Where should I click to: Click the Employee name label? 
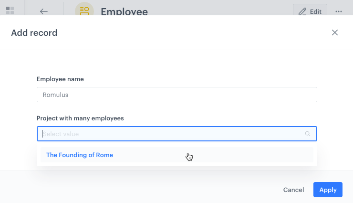(x=60, y=79)
